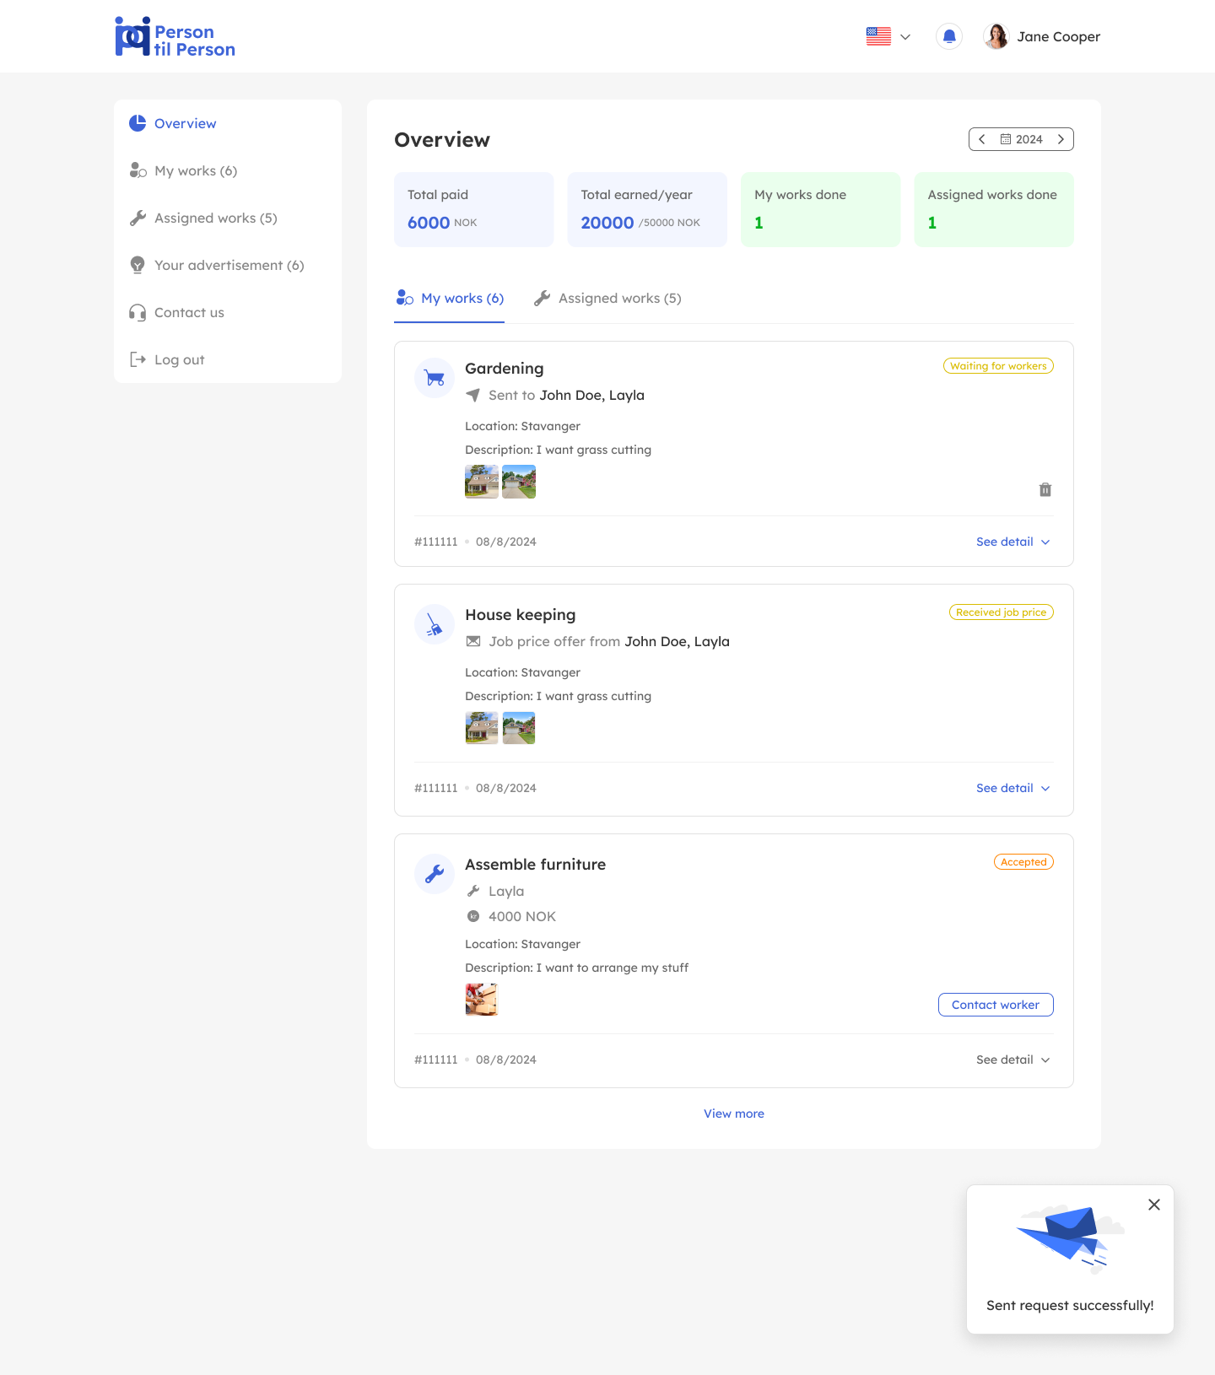Viewport: 1215px width, 1375px height.
Task: Expand See detail for House keeping job
Action: tap(1012, 788)
